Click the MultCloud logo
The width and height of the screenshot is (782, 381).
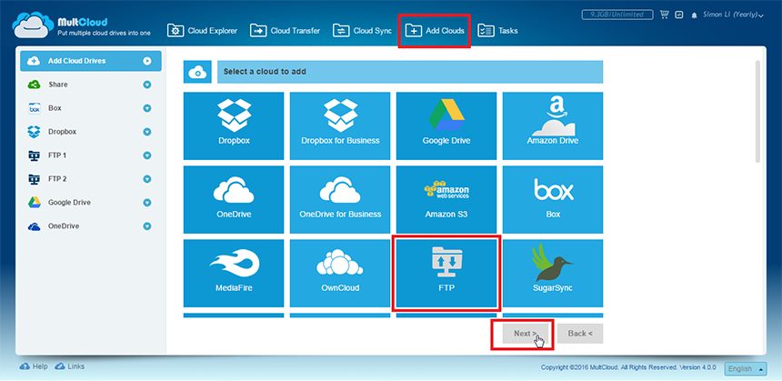pos(81,26)
